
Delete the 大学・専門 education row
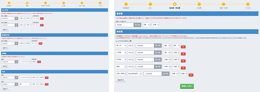tap(191, 75)
